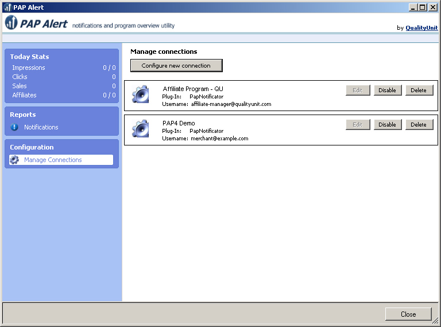This screenshot has height=327, width=441.
Task: Click the Notifications exclamation icon
Action: (x=14, y=127)
